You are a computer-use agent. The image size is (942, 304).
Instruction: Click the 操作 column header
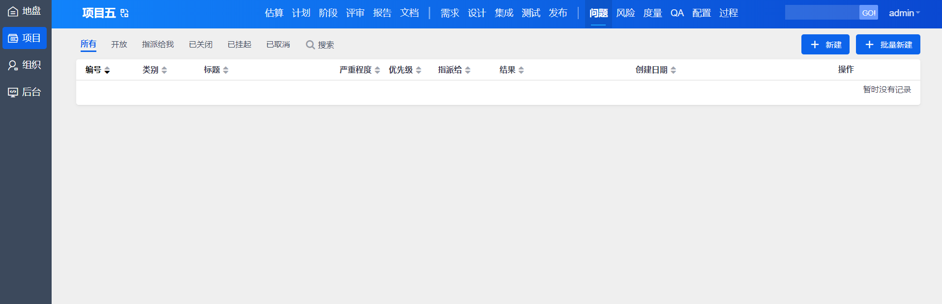(x=846, y=70)
